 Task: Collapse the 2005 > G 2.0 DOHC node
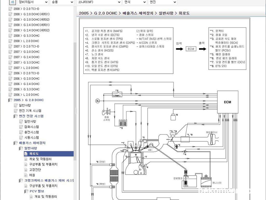click(29, 100)
